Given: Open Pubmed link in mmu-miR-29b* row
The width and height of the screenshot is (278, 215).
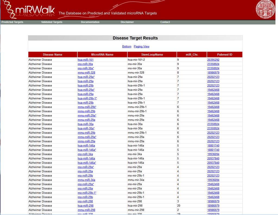Looking at the screenshot, I should pos(213,107).
